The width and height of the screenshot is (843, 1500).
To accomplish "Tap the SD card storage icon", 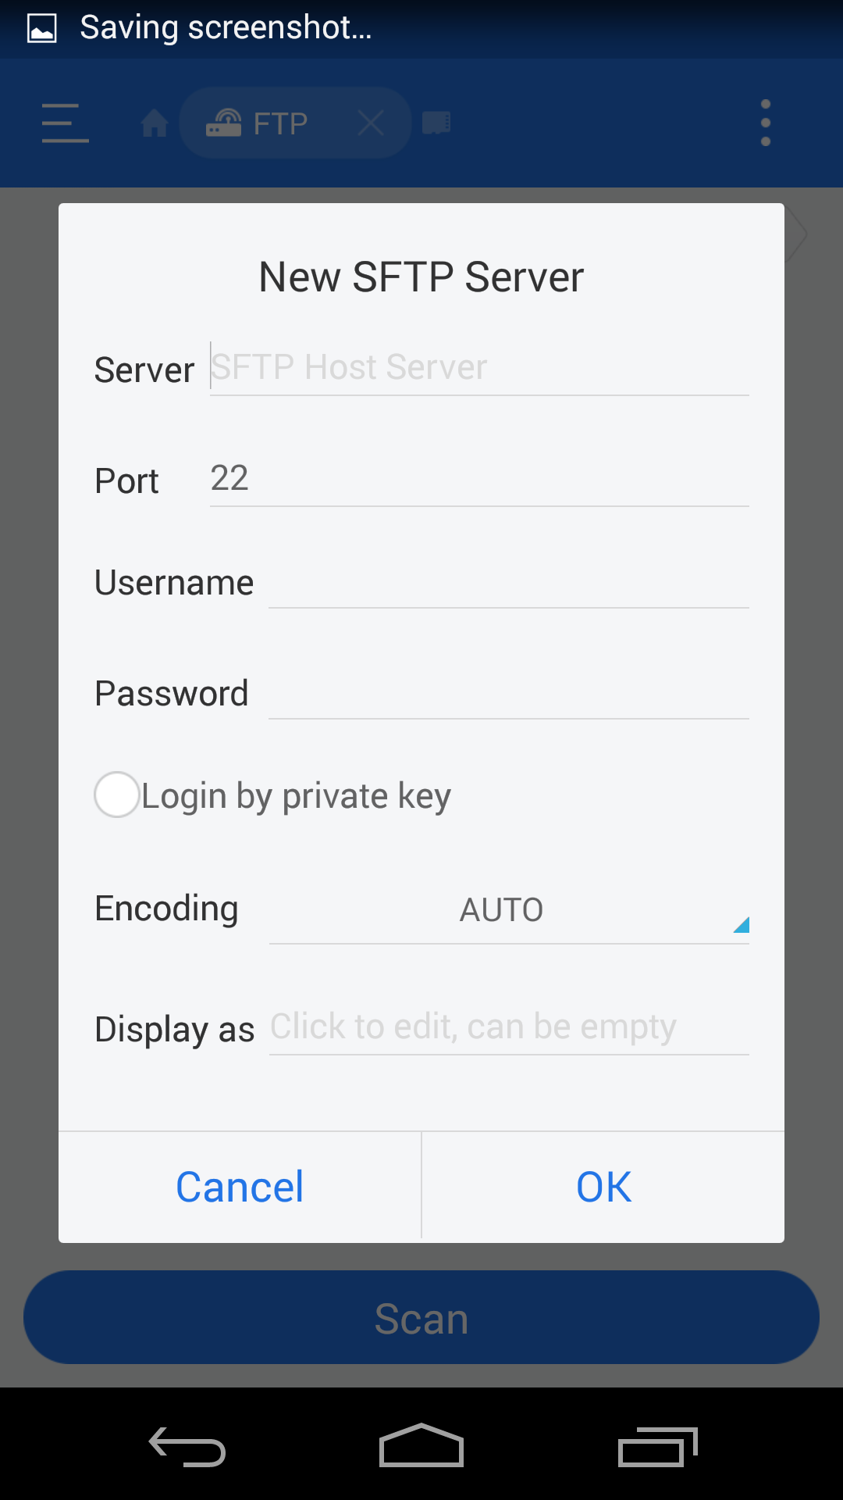I will [436, 123].
